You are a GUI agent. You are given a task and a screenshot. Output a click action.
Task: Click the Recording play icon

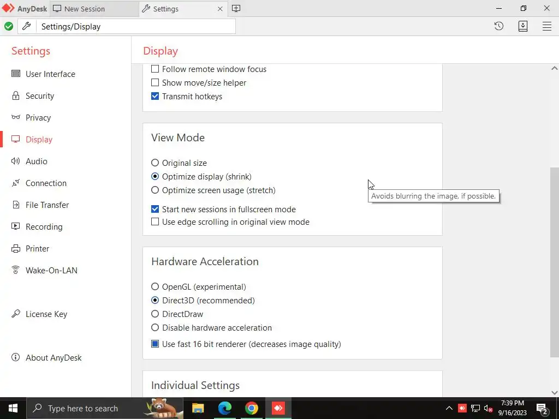pyautogui.click(x=16, y=226)
